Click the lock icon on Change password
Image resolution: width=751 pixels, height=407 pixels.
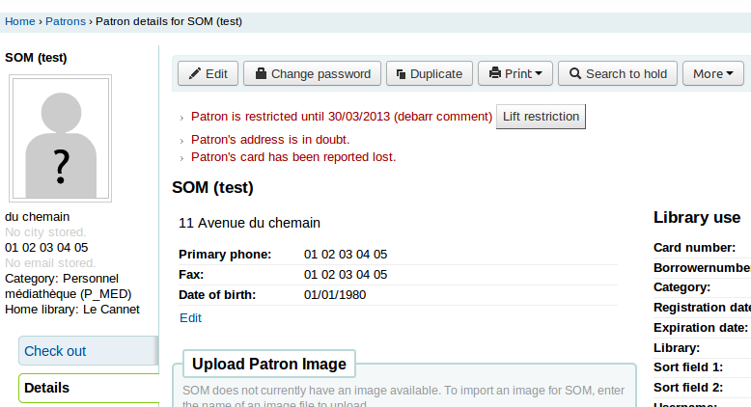point(261,73)
